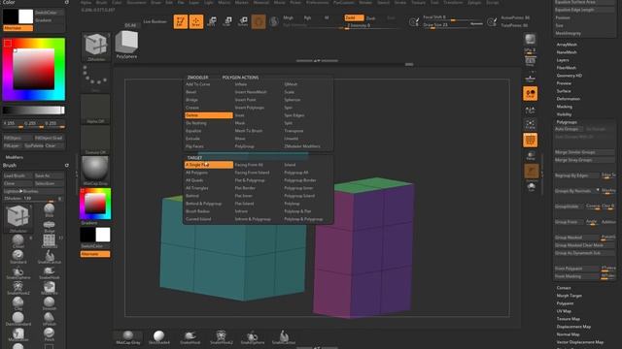Viewport: 622px width, 349px height.
Task: Click the Texture Off thumbnail on left shelf
Action: tap(95, 140)
